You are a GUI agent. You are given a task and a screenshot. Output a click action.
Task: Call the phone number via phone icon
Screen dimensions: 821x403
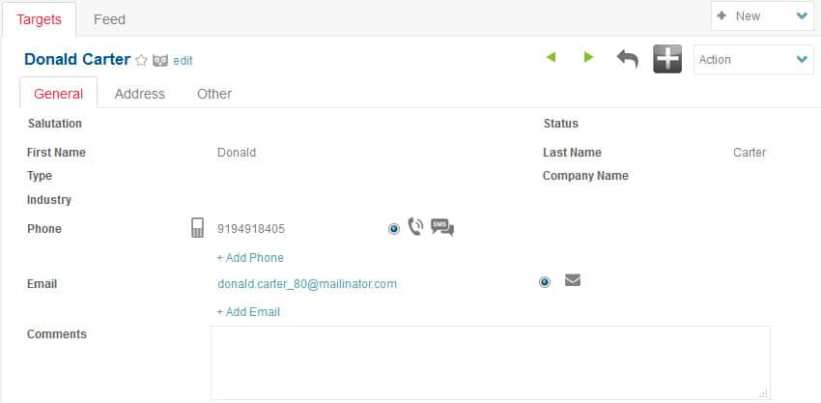click(415, 228)
